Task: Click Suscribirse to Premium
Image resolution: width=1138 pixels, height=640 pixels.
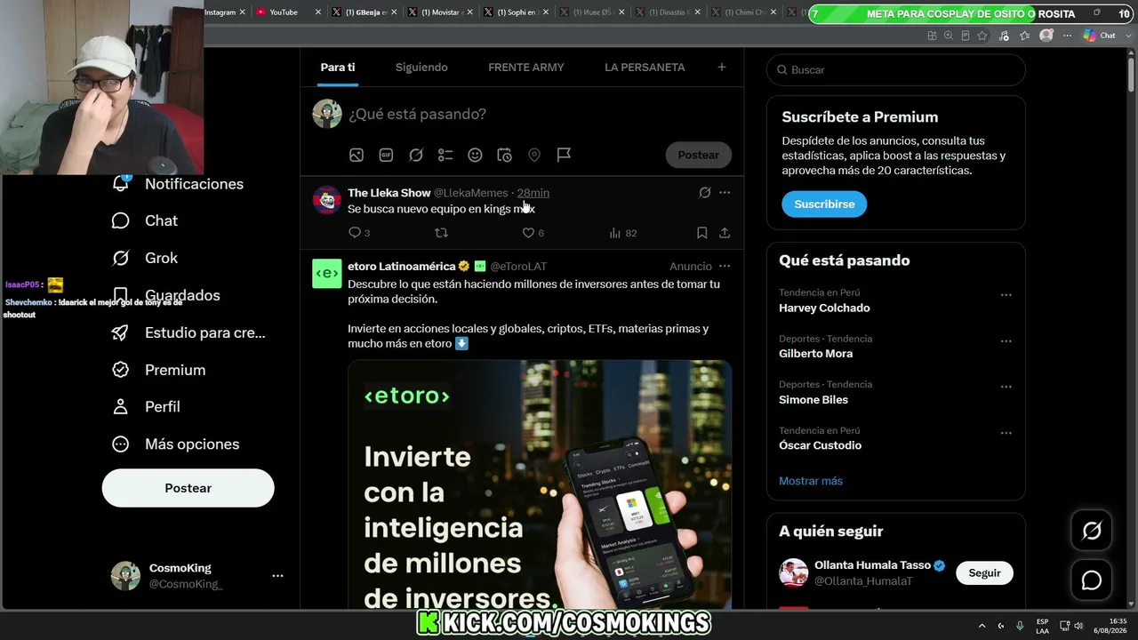Action: (x=824, y=204)
